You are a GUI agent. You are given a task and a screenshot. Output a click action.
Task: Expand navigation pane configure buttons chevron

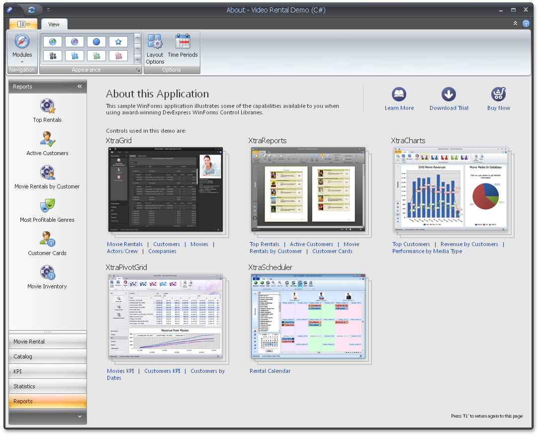point(80,417)
